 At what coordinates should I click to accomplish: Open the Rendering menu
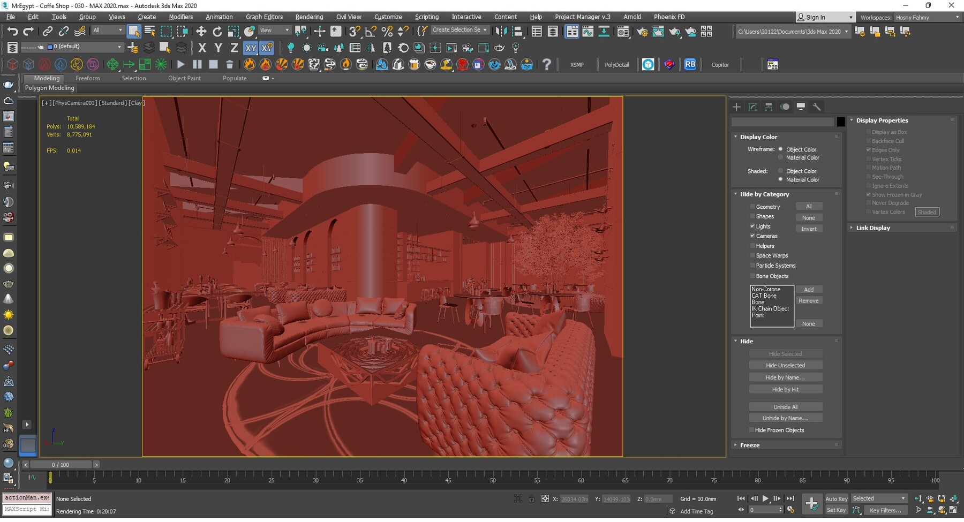click(309, 17)
